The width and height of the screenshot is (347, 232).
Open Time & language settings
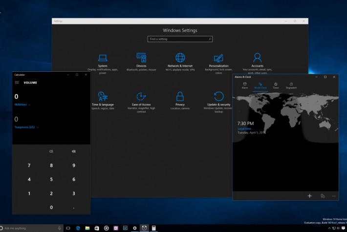pos(103,101)
